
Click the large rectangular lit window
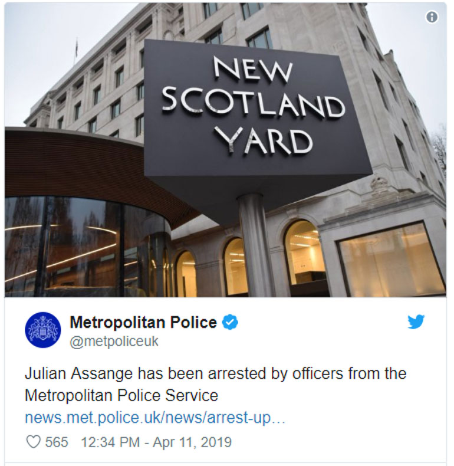coord(392,259)
